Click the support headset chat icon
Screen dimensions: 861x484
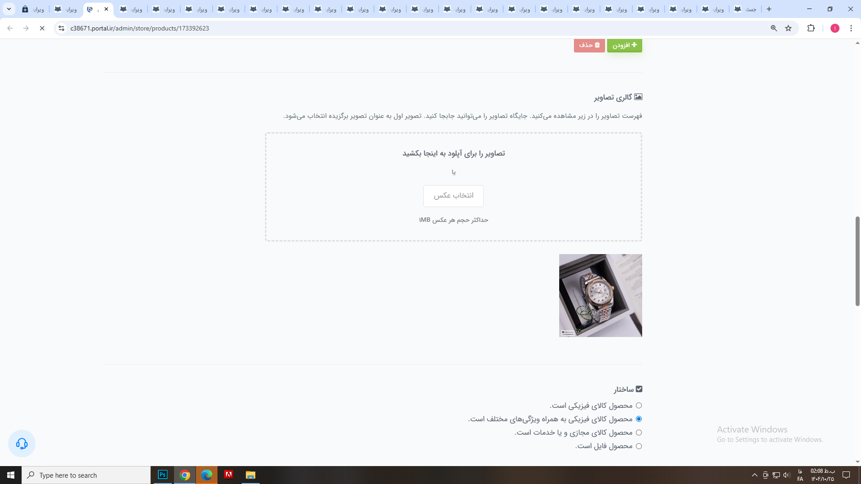click(22, 444)
